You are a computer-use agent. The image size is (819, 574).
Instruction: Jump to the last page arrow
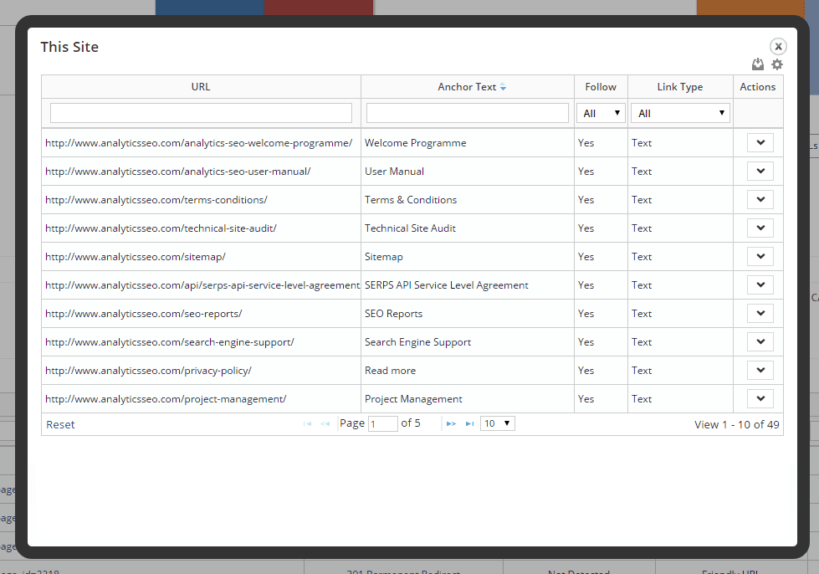pyautogui.click(x=469, y=423)
